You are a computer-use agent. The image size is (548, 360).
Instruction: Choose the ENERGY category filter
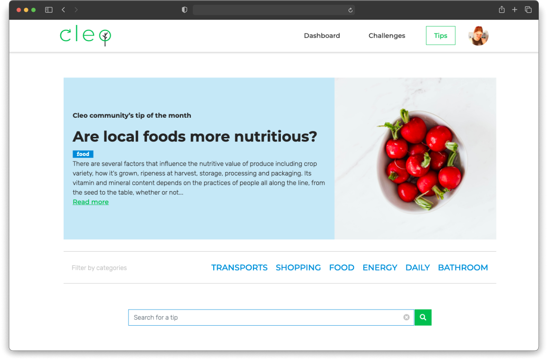tap(380, 268)
